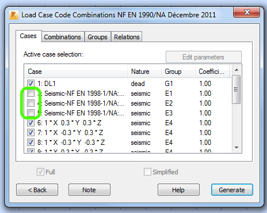The height and width of the screenshot is (213, 267).
Task: Open the Groups tab
Action: [x=97, y=37]
